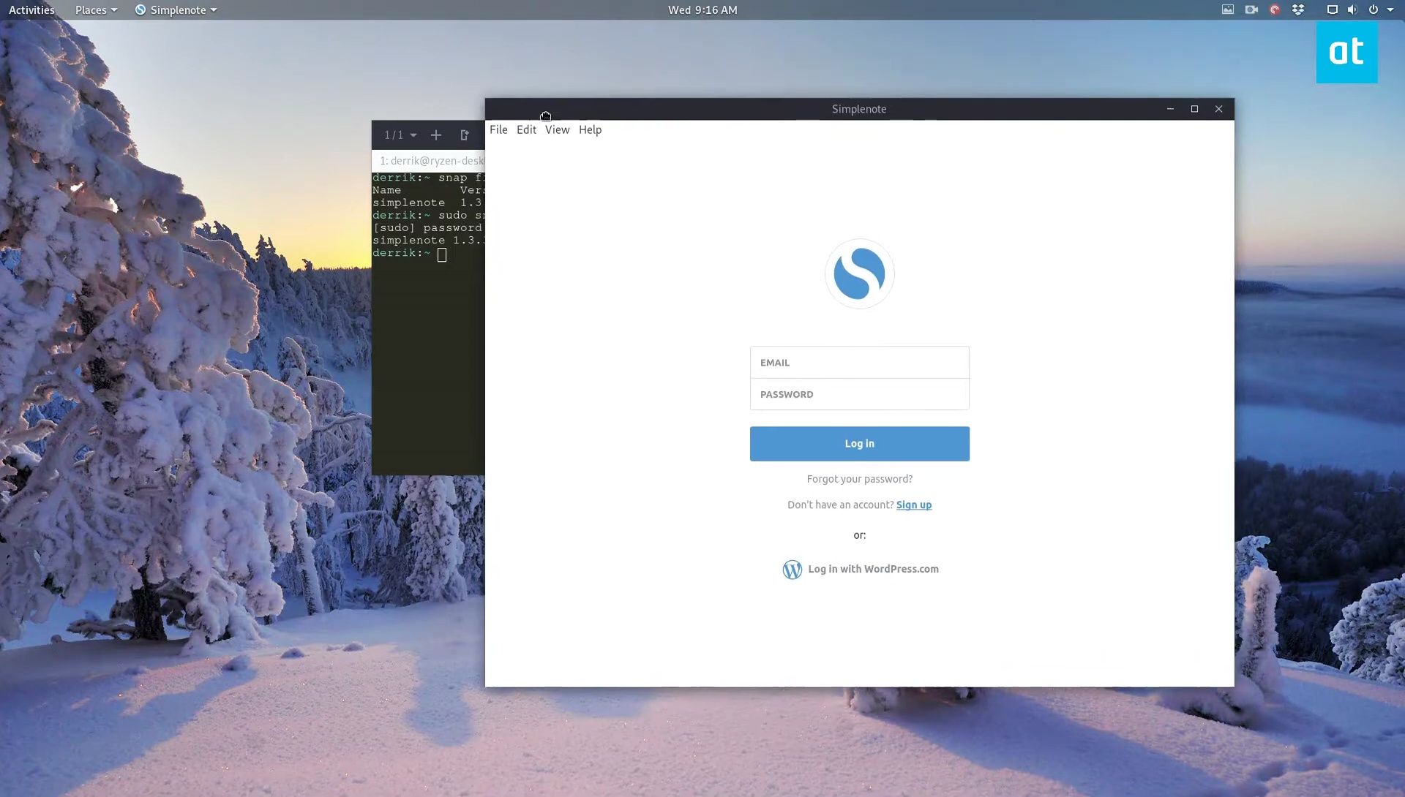The image size is (1405, 797).
Task: Click the display/network icon in system tray
Action: tap(1333, 10)
